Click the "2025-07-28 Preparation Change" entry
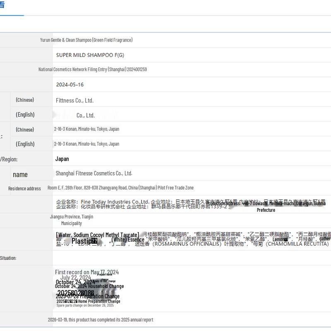331x331 pixels. [88, 296]
